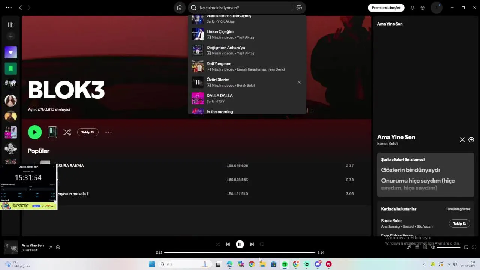Switch to full screen view icon
Image resolution: width=480 pixels, height=270 pixels.
click(x=474, y=247)
